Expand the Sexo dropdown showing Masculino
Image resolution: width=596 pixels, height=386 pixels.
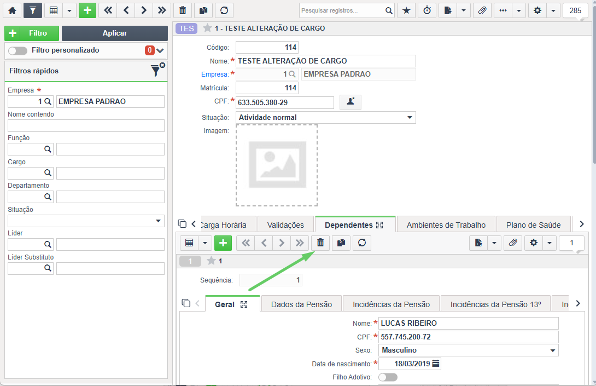468,350
